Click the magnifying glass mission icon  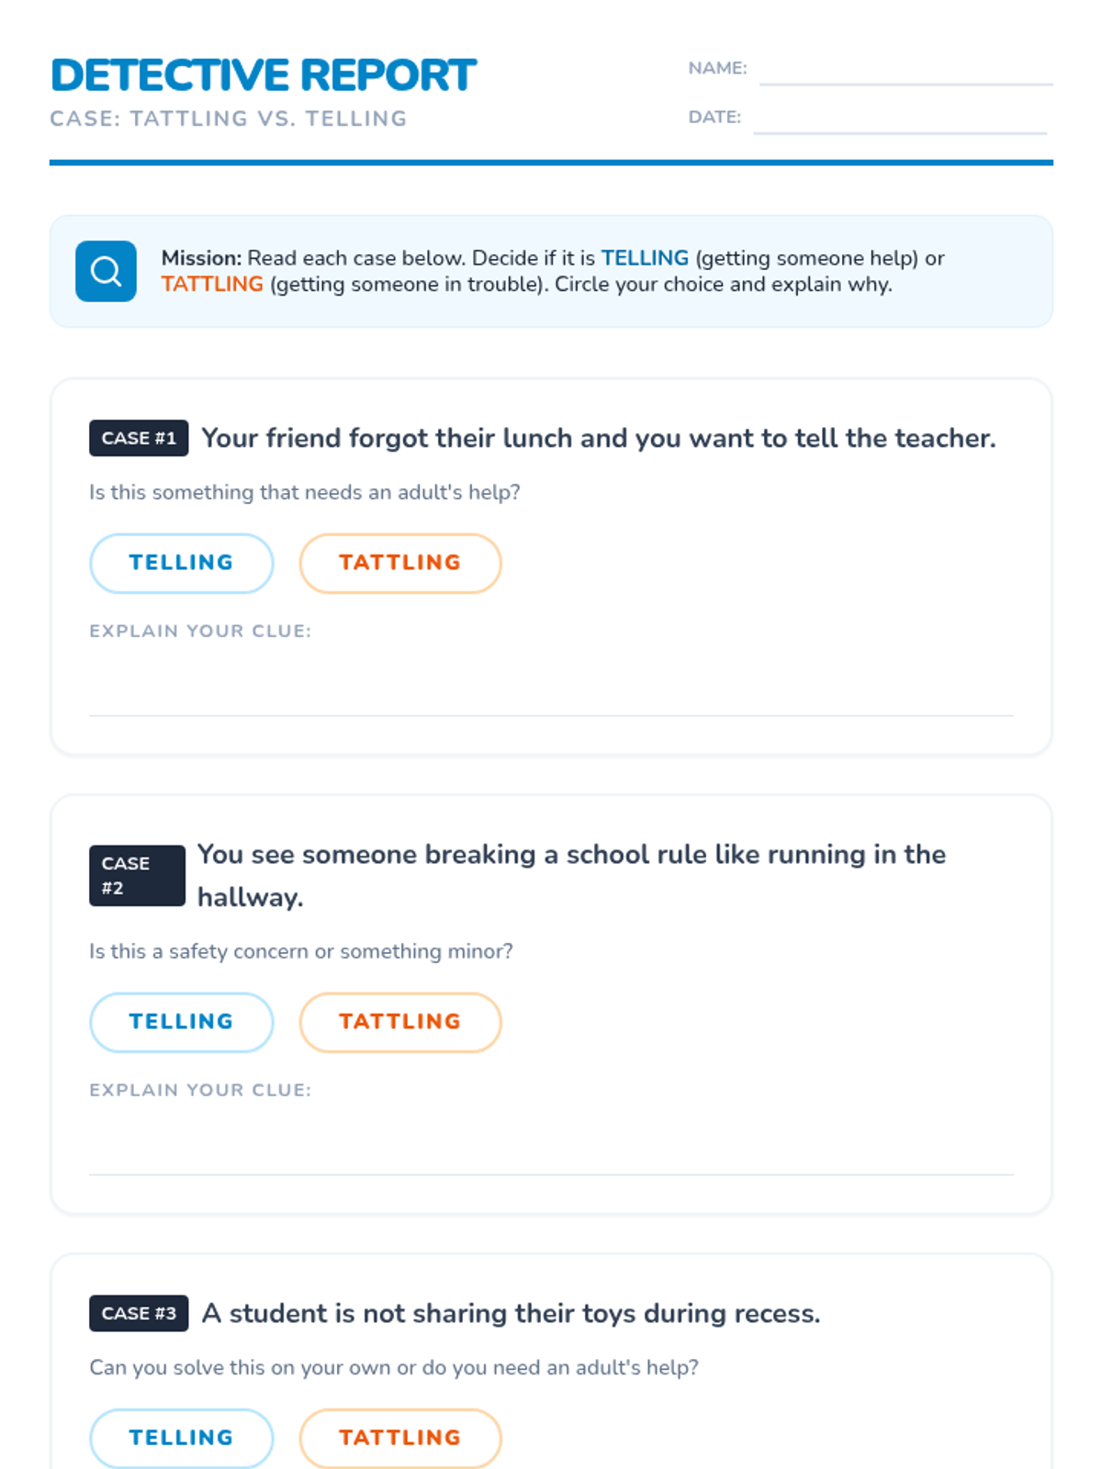[x=106, y=272]
